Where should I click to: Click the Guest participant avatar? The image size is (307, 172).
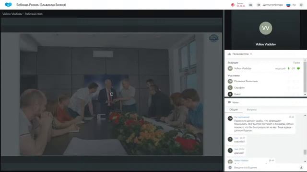pos(230,94)
